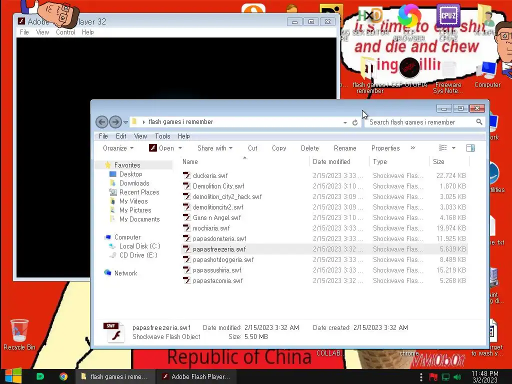Show more toolbar commands chevron
512x384 pixels.
click(x=412, y=148)
